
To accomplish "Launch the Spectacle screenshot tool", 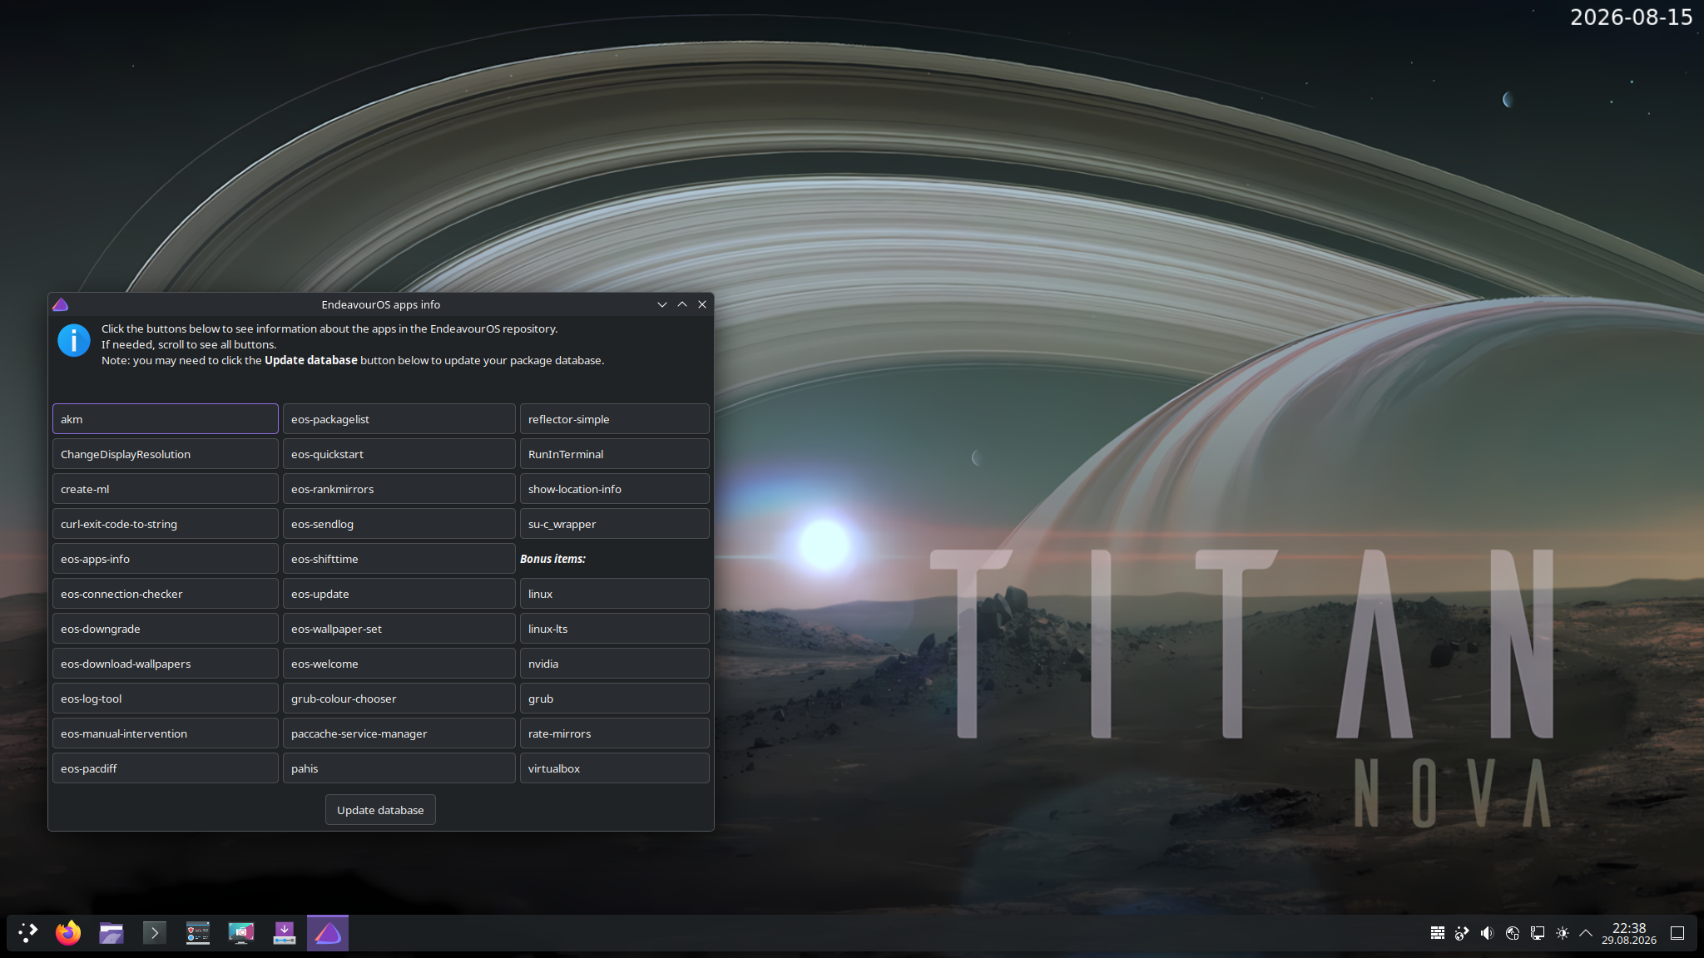I will tap(241, 933).
